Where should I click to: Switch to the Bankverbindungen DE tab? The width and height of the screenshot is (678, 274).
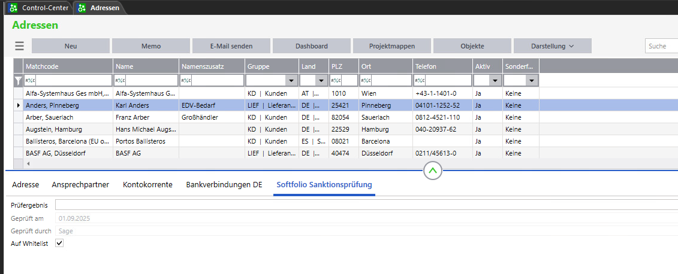[x=224, y=185]
